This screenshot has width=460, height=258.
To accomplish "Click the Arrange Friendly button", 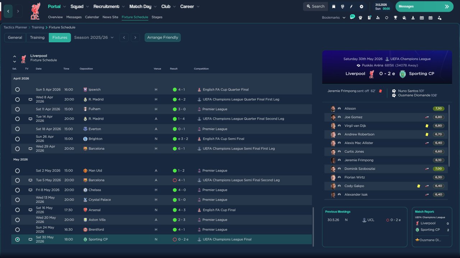I will [x=163, y=37].
